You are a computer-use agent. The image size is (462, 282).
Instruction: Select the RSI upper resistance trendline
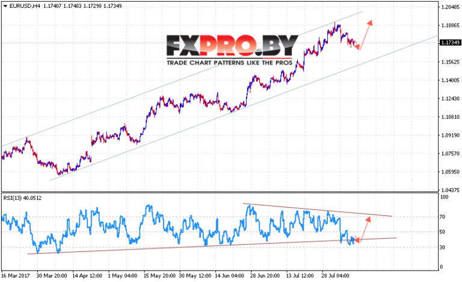coord(318,210)
